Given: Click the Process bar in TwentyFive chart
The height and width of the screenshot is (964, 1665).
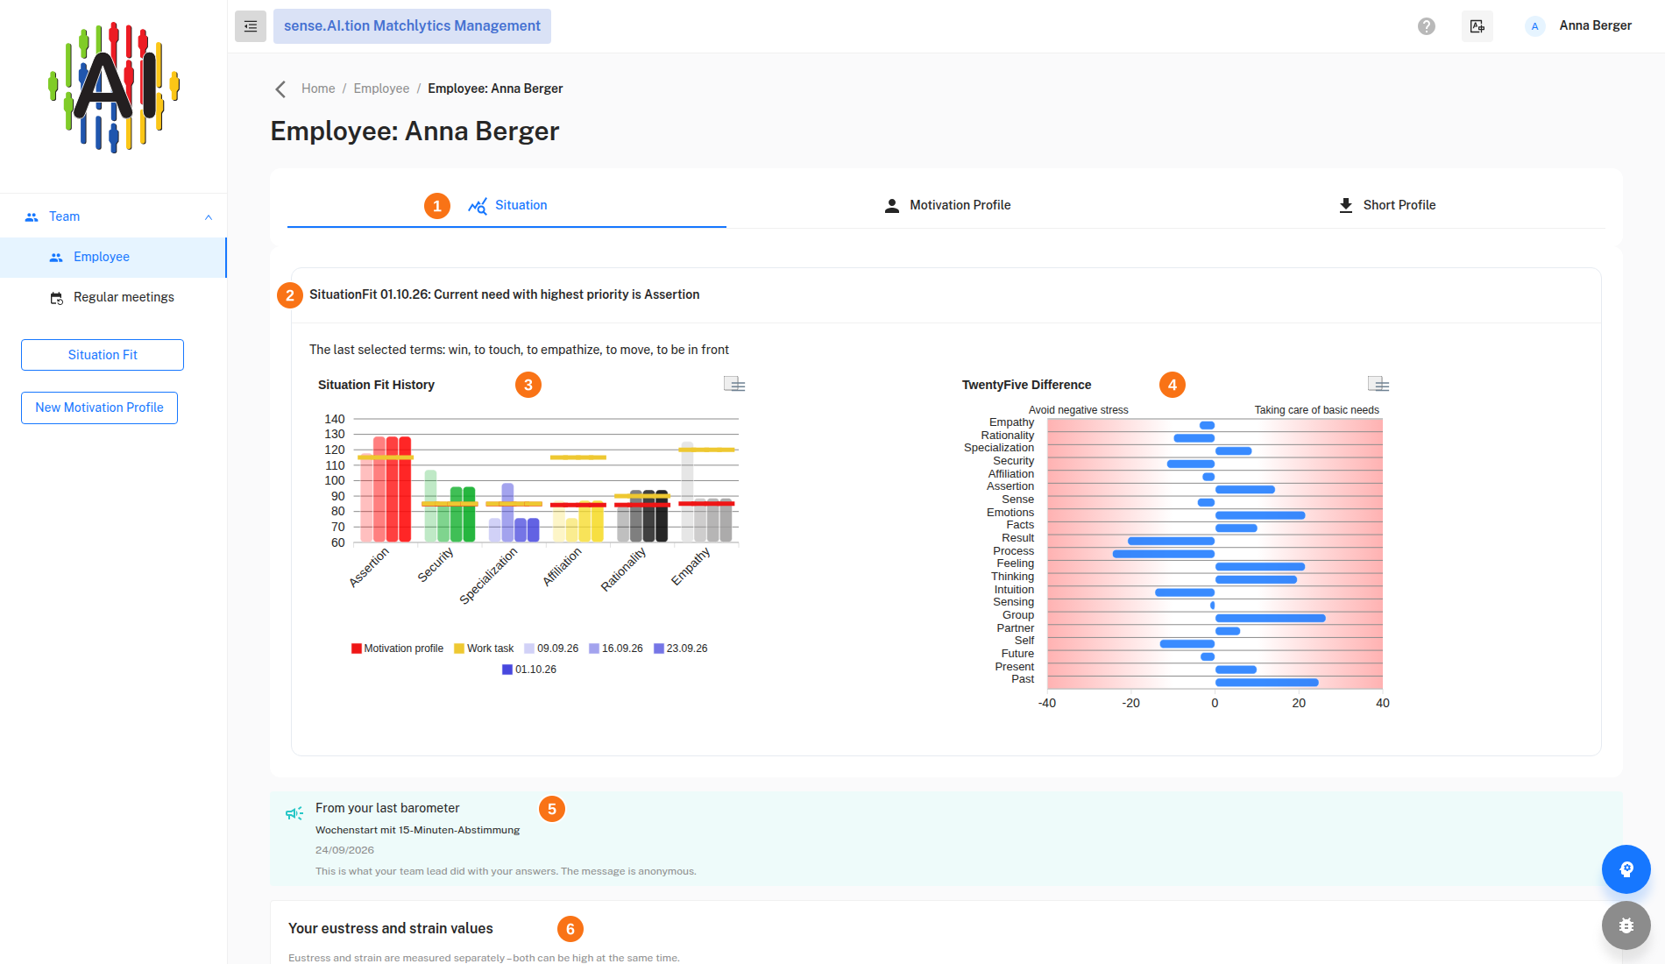Looking at the screenshot, I should pyautogui.click(x=1164, y=554).
